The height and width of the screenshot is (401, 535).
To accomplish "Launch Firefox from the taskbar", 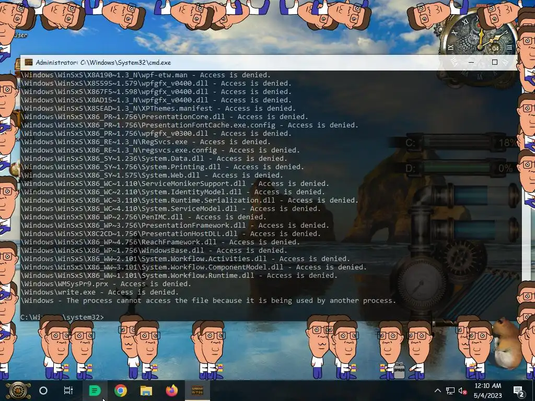I will [171, 391].
